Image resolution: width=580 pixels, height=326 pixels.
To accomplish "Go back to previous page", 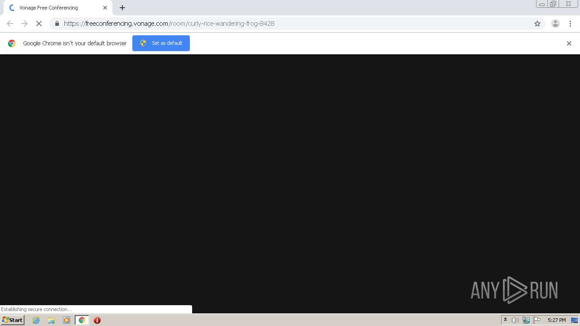I will pos(10,24).
